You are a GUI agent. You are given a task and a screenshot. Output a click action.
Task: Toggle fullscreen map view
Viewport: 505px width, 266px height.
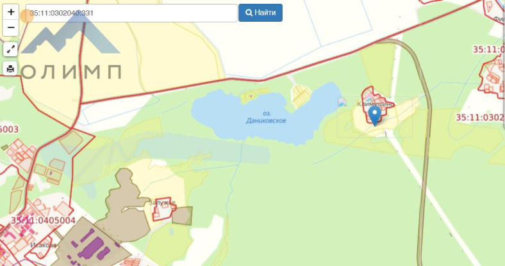10,49
